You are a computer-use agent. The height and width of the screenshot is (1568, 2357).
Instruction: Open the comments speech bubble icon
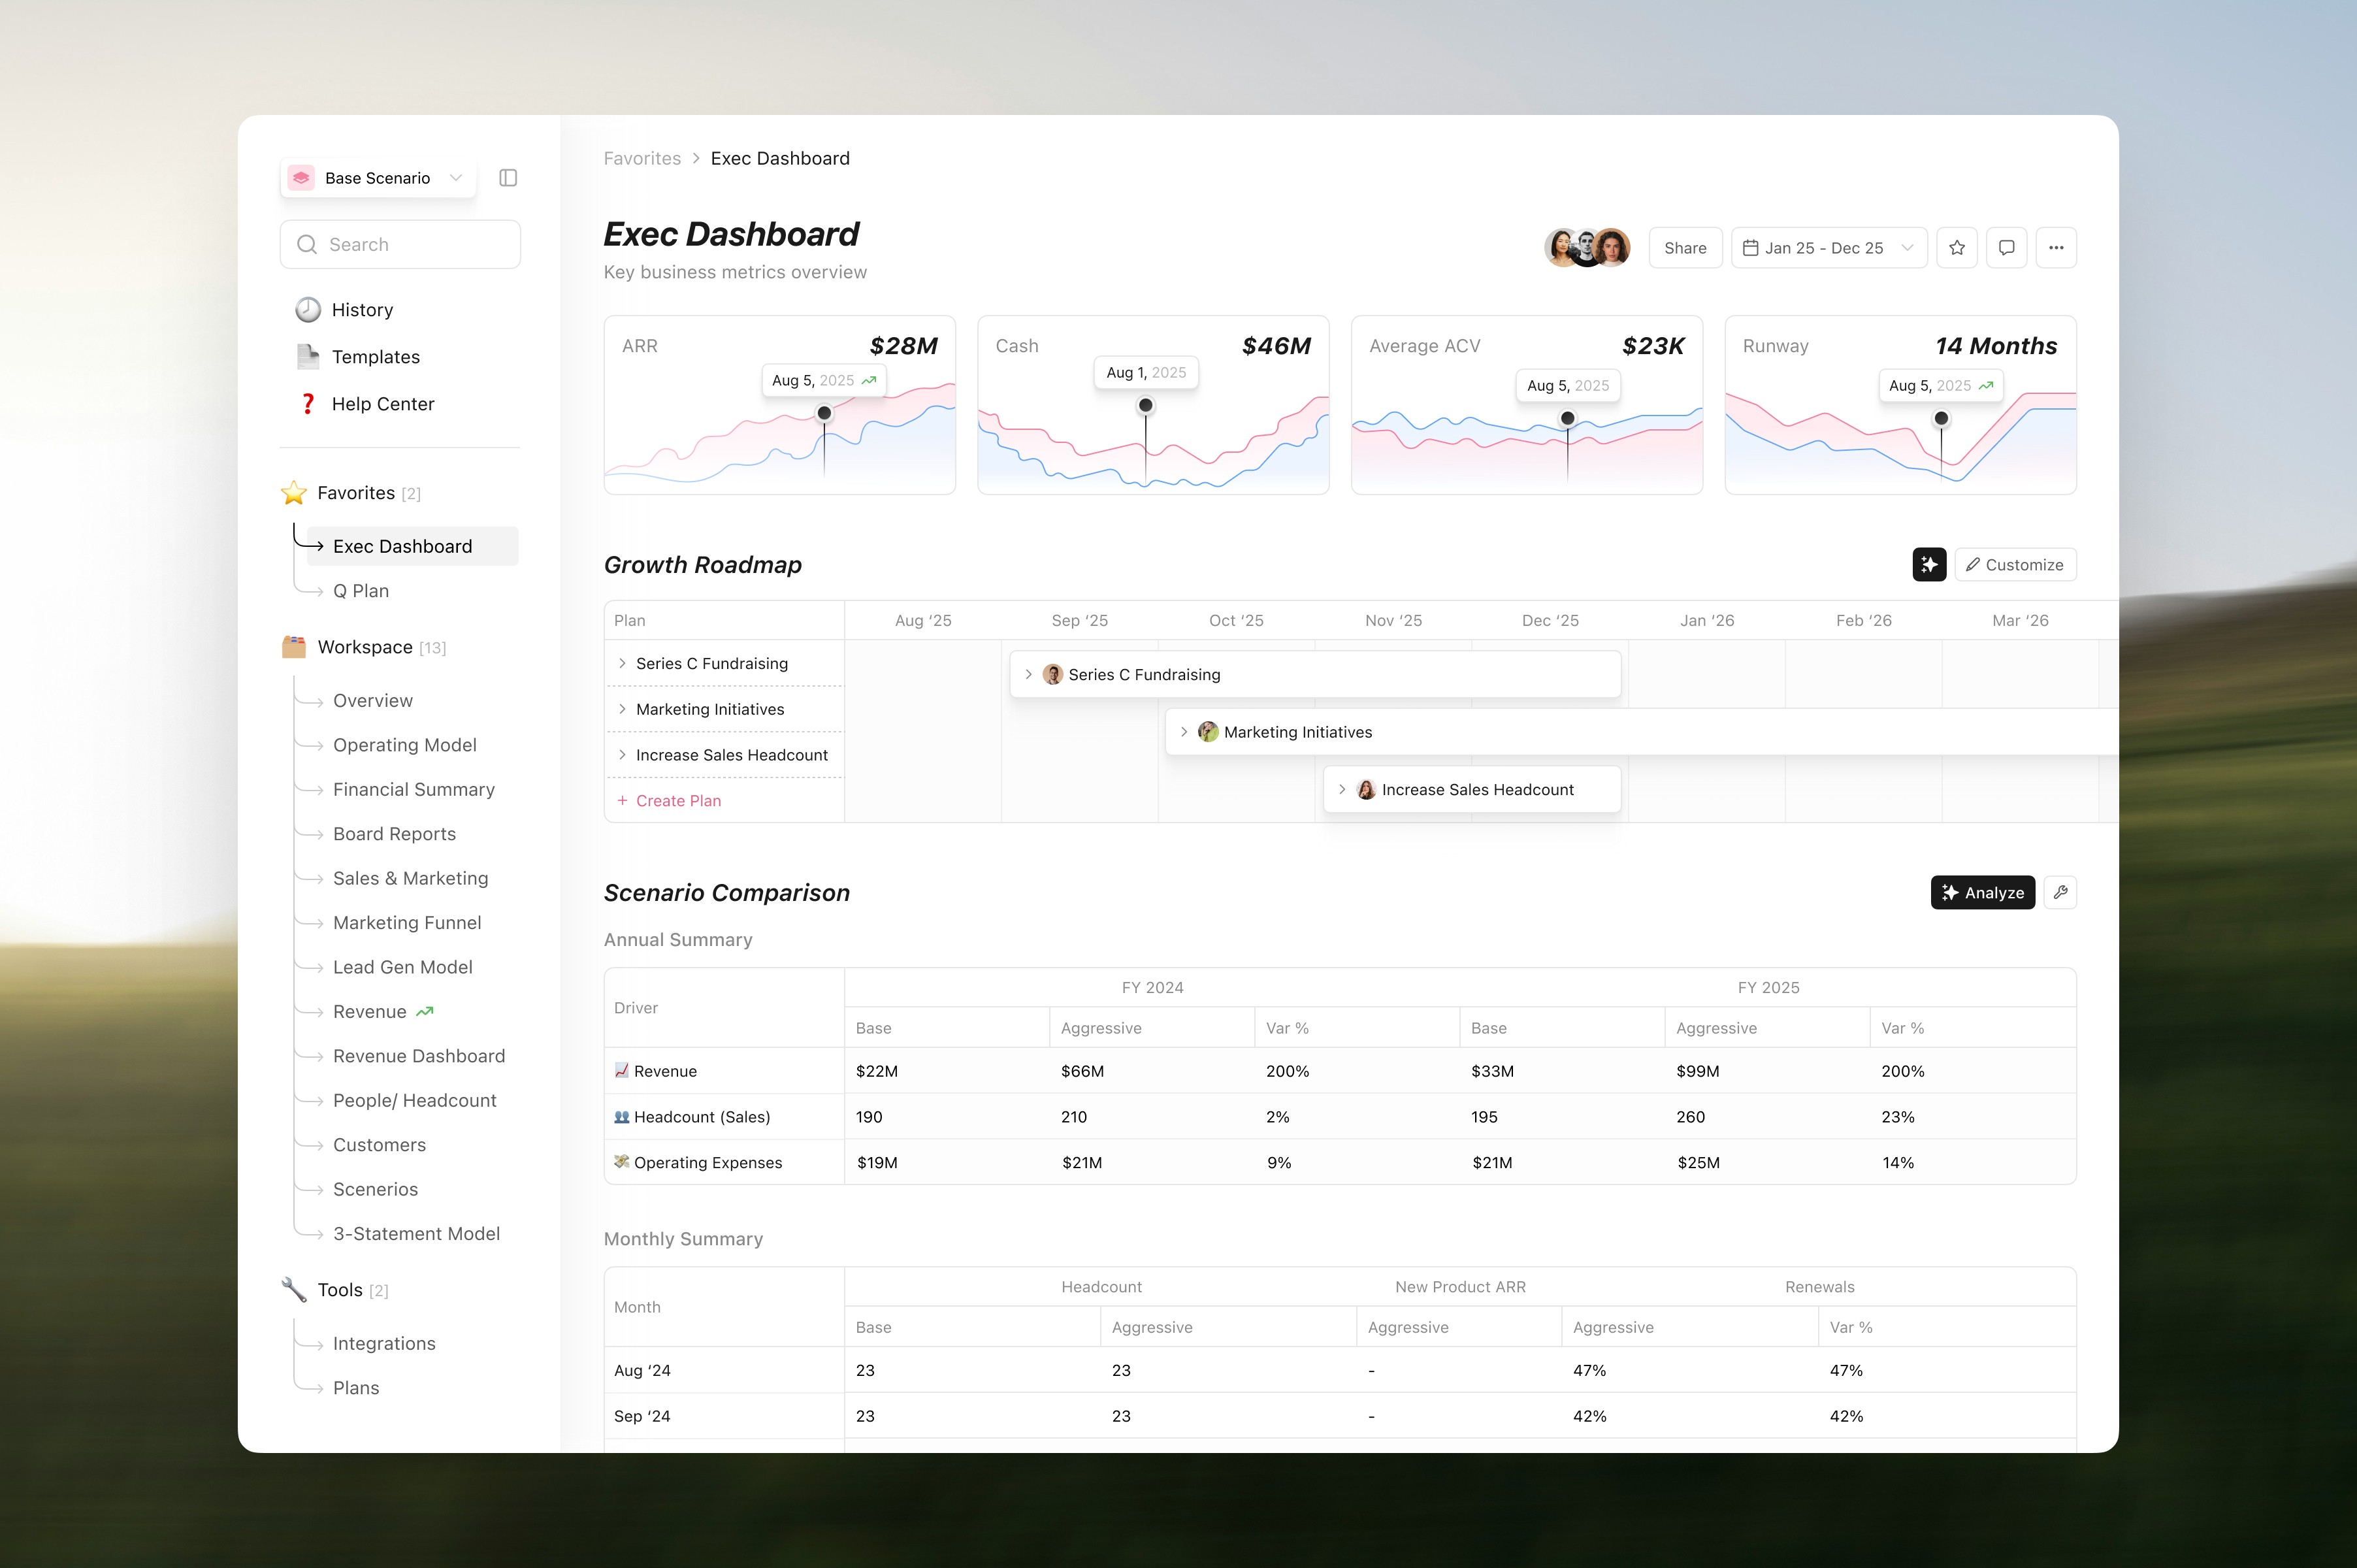(x=2006, y=248)
